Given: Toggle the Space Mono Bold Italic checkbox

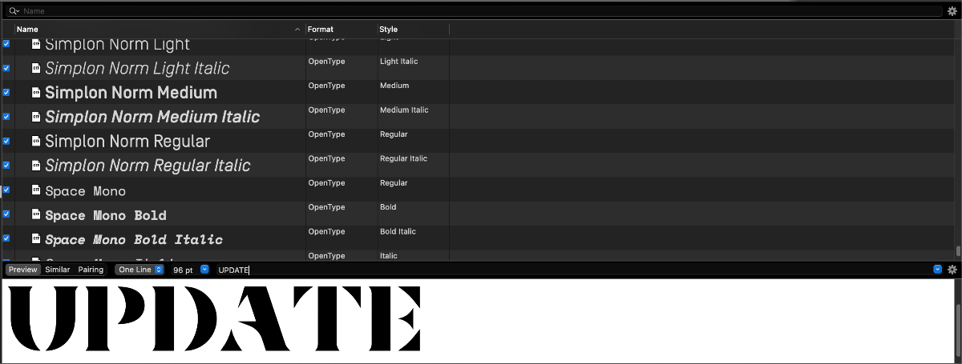Looking at the screenshot, I should (6, 238).
